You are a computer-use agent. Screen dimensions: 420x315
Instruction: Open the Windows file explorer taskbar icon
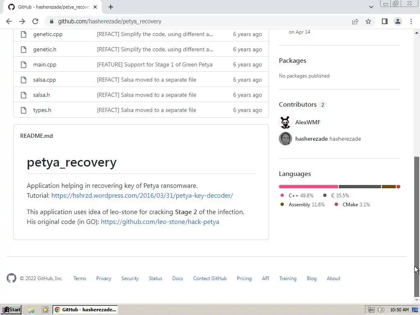(31, 310)
